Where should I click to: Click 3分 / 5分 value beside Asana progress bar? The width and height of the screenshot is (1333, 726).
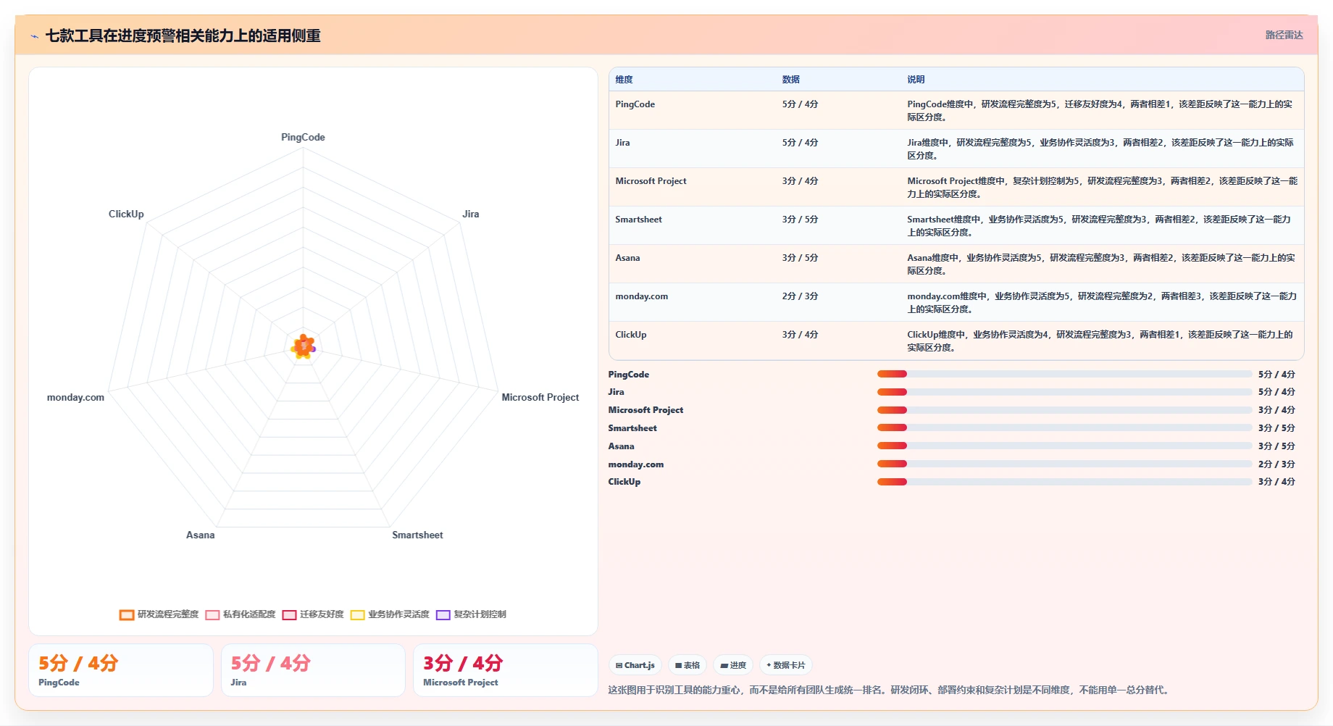tap(1276, 446)
